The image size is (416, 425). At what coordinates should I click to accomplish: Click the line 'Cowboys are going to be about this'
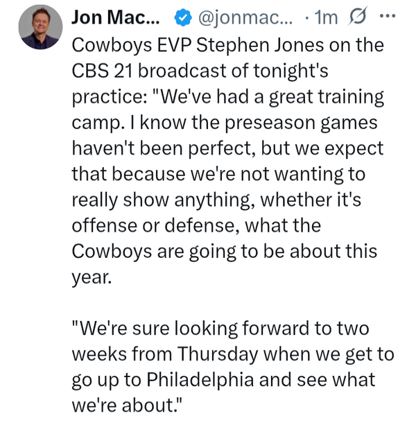[x=225, y=252]
